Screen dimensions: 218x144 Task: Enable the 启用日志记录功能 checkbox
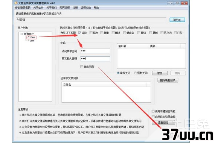pos(153,117)
